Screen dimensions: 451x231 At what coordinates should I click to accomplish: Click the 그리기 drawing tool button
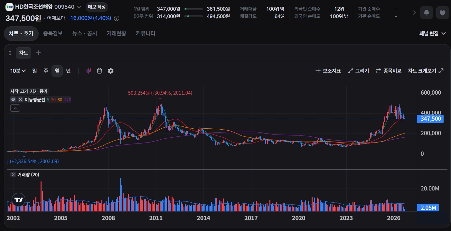pos(359,71)
